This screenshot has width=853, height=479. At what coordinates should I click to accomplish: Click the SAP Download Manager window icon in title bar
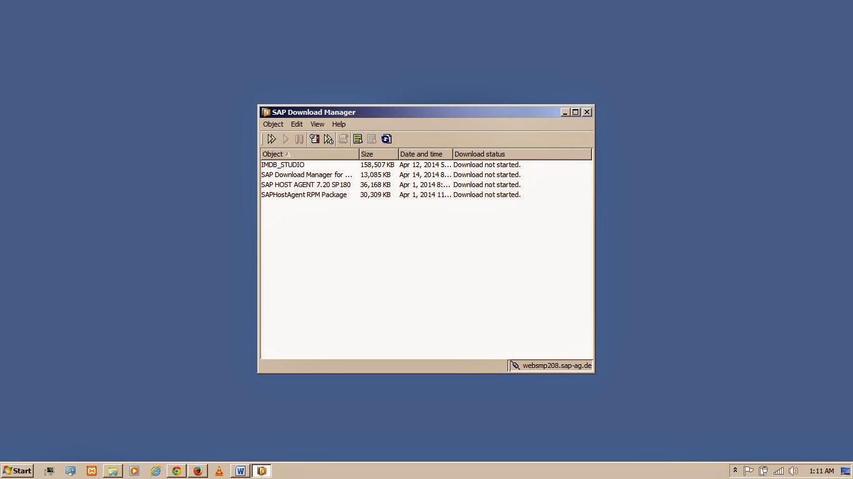(266, 112)
